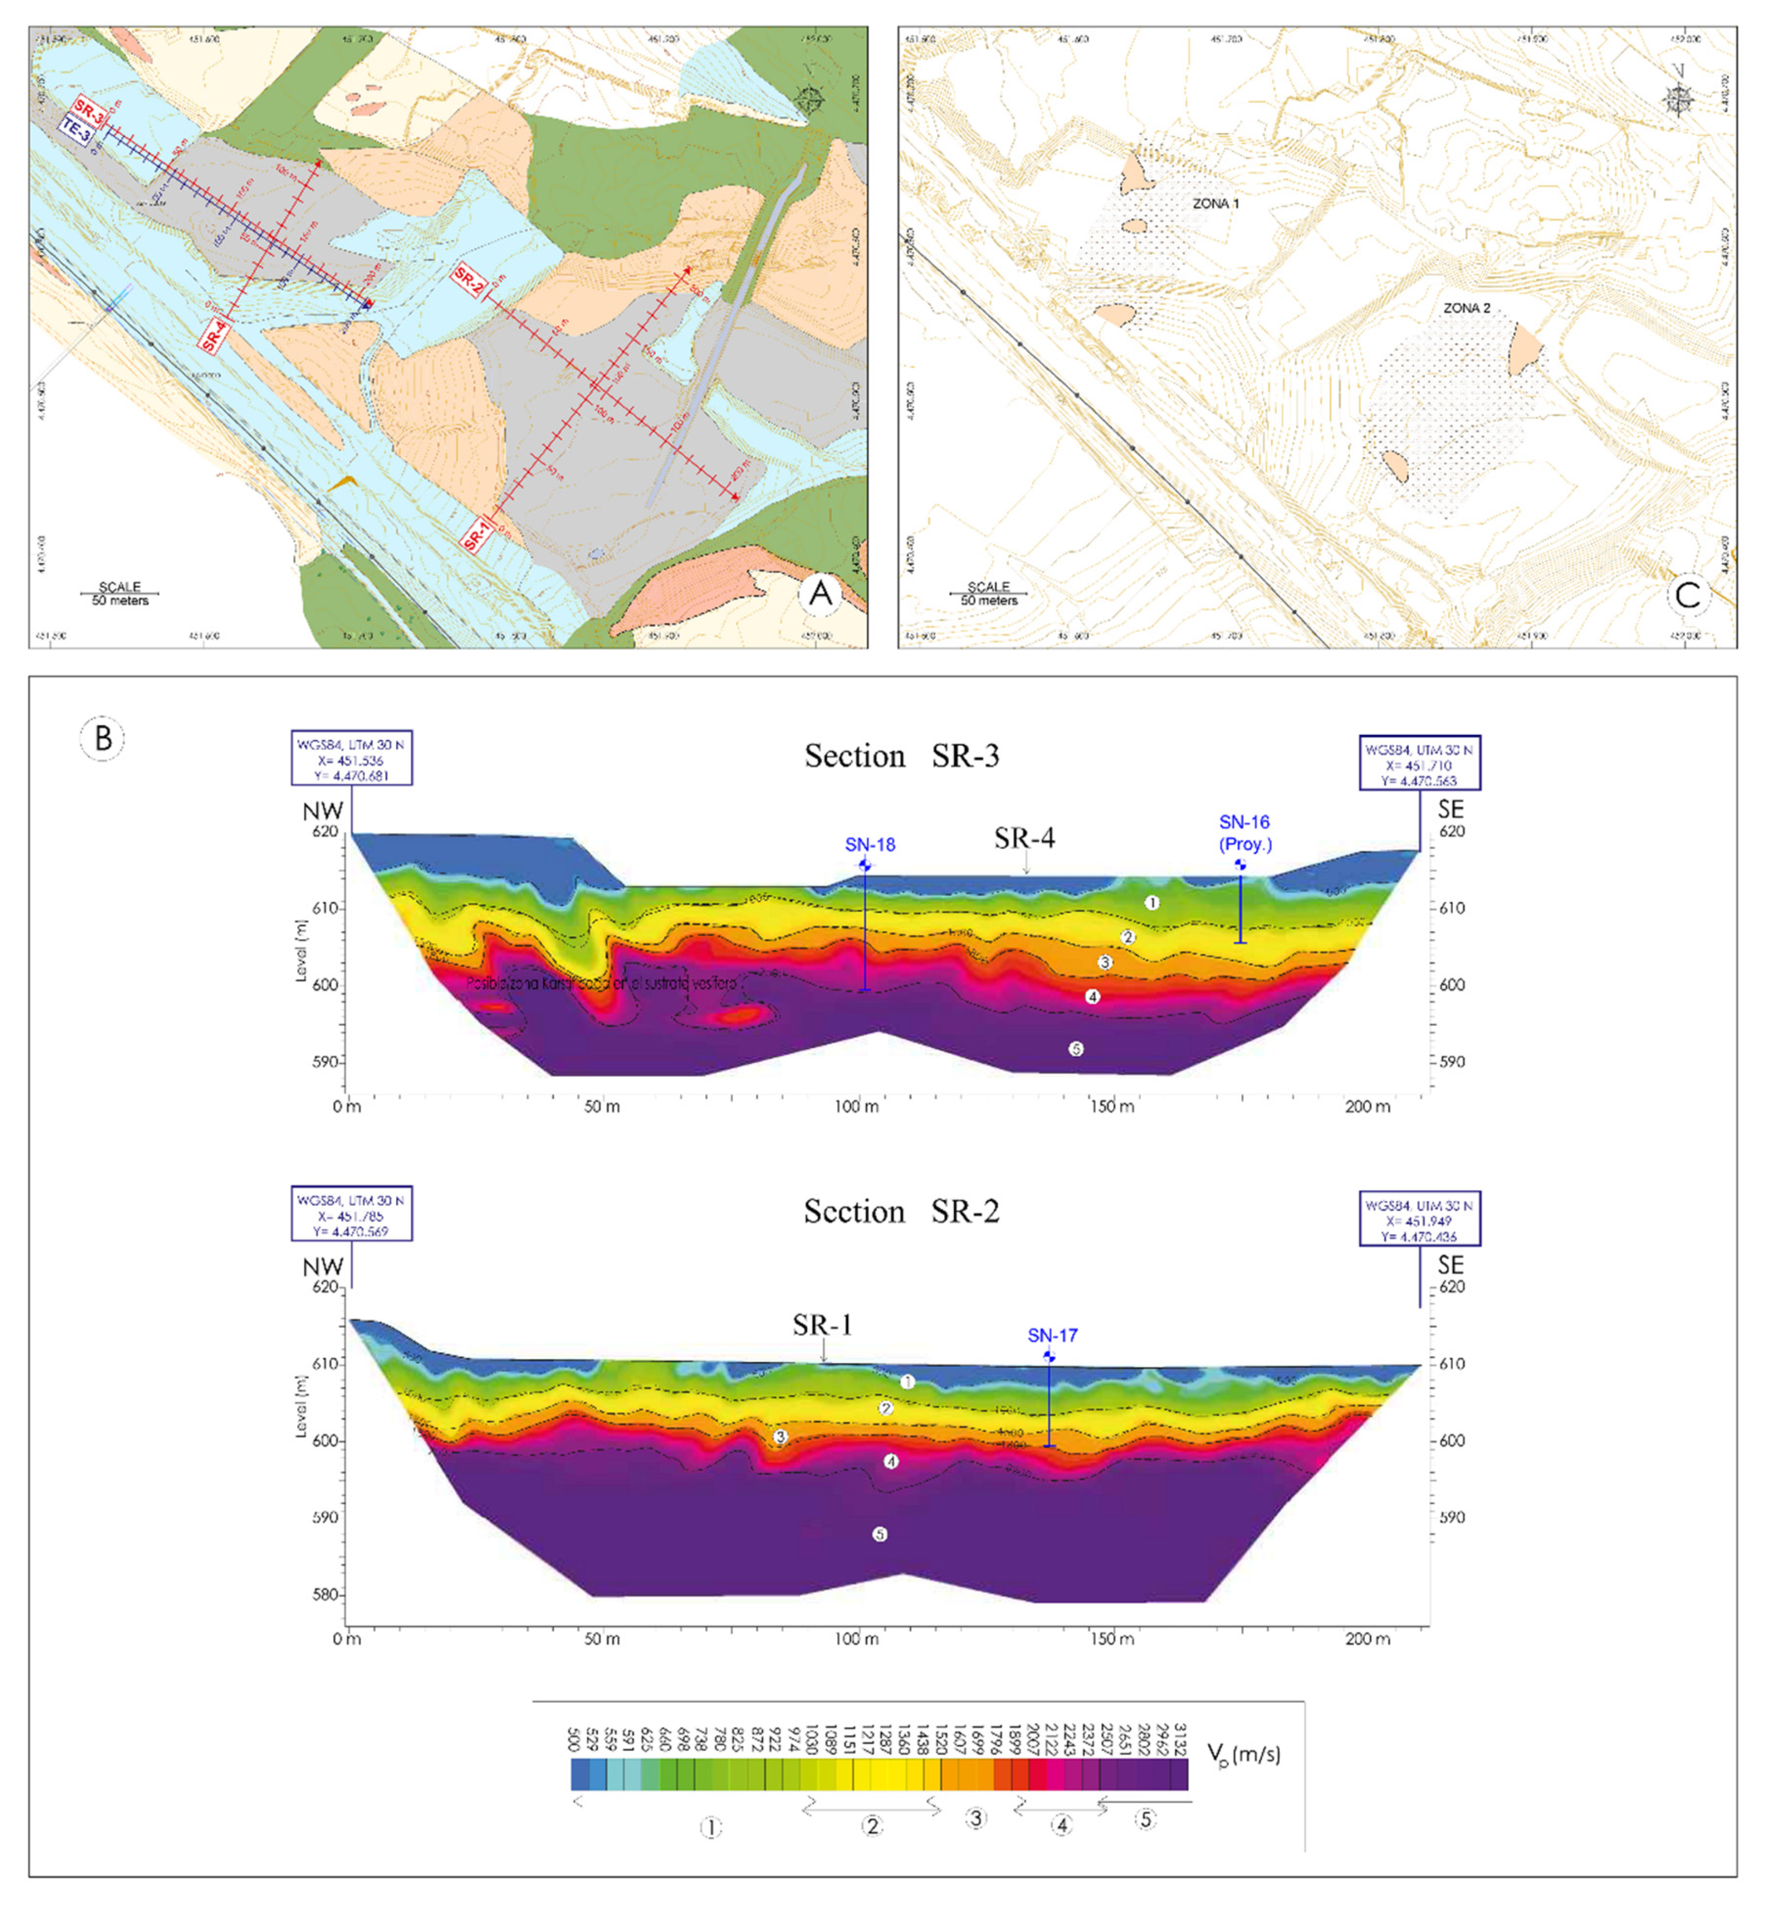This screenshot has height=1911, width=1771.
Task: Click the red SR-1 profile label
Action: click(476, 534)
